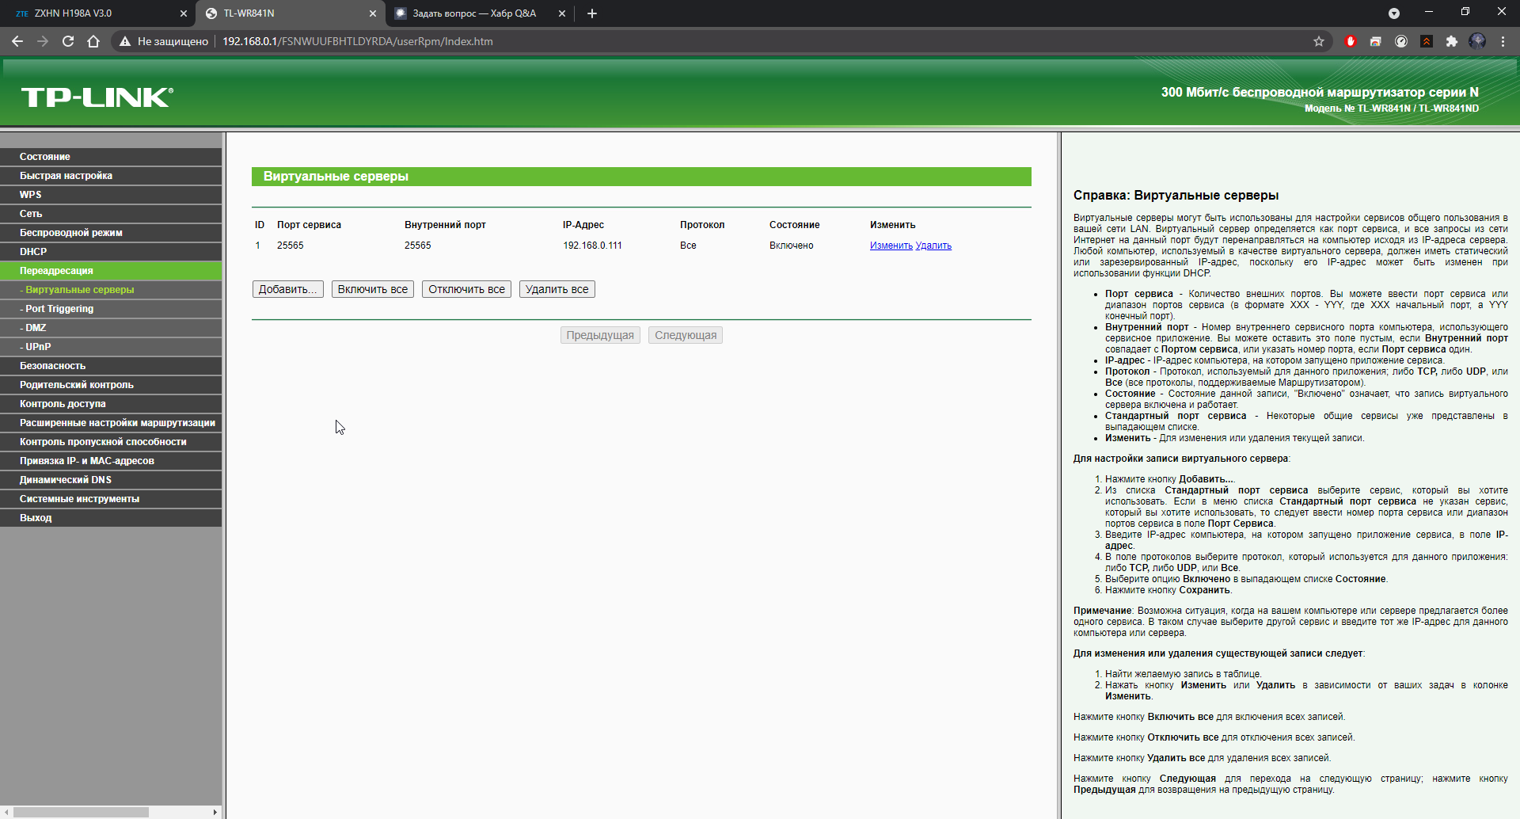Open Сеть menu section
This screenshot has height=819, width=1520.
pyautogui.click(x=111, y=214)
